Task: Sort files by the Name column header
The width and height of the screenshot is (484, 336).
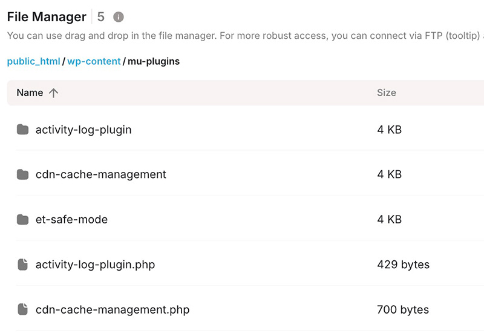Action: coord(30,93)
